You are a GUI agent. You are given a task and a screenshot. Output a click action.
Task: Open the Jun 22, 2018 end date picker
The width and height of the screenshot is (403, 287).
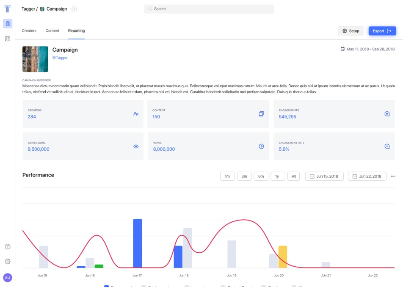click(x=367, y=176)
